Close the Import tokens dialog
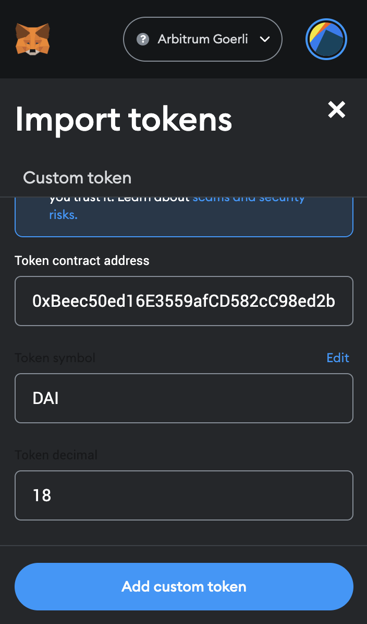Image resolution: width=367 pixels, height=624 pixels. point(336,109)
